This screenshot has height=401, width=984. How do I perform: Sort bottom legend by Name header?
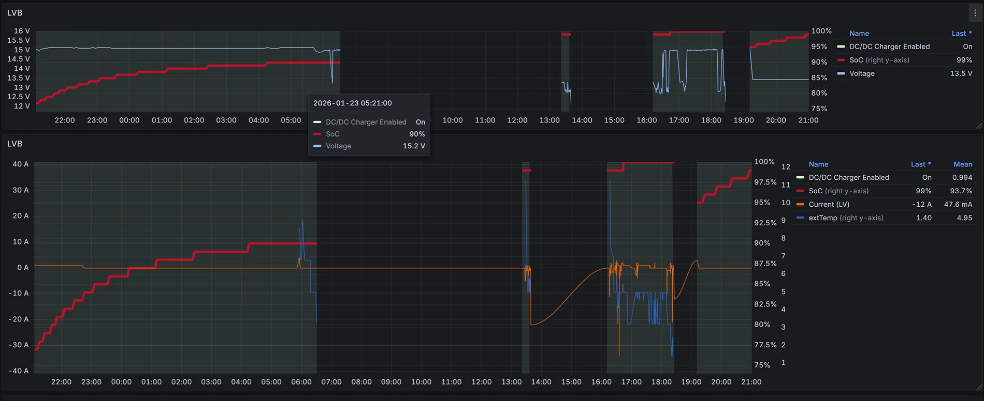(x=818, y=164)
